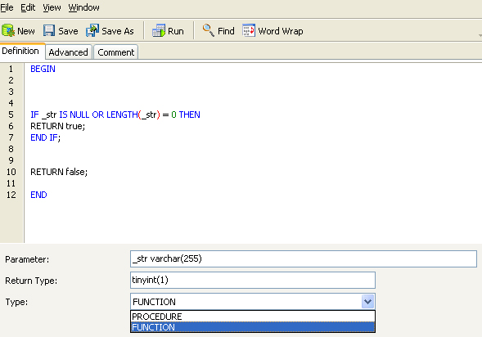Click the Type combo box showing FUNCTION
482x337 pixels.
pyautogui.click(x=252, y=302)
